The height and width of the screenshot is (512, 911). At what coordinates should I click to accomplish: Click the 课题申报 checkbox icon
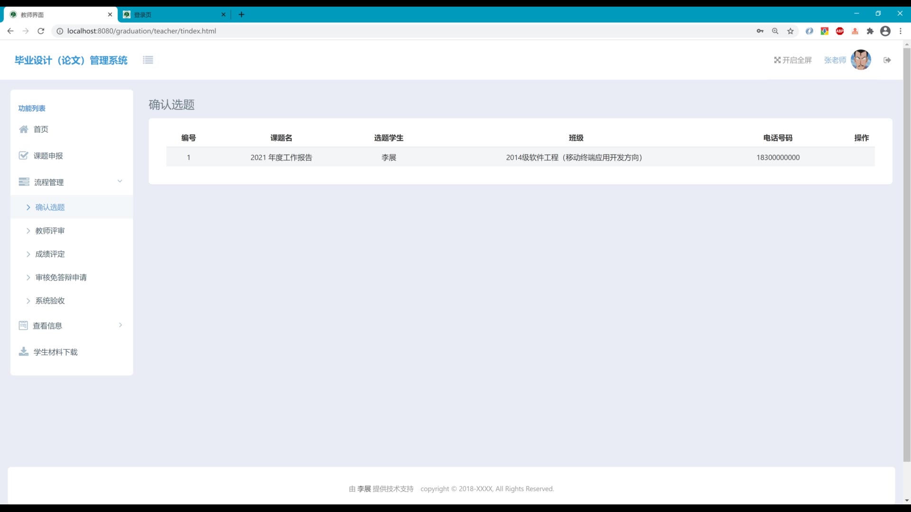tap(23, 155)
